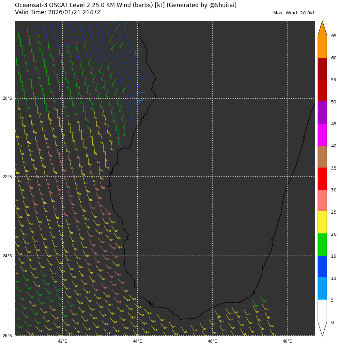
Task: Click the 20°S latitude axis label
Action: pyautogui.click(x=7, y=98)
